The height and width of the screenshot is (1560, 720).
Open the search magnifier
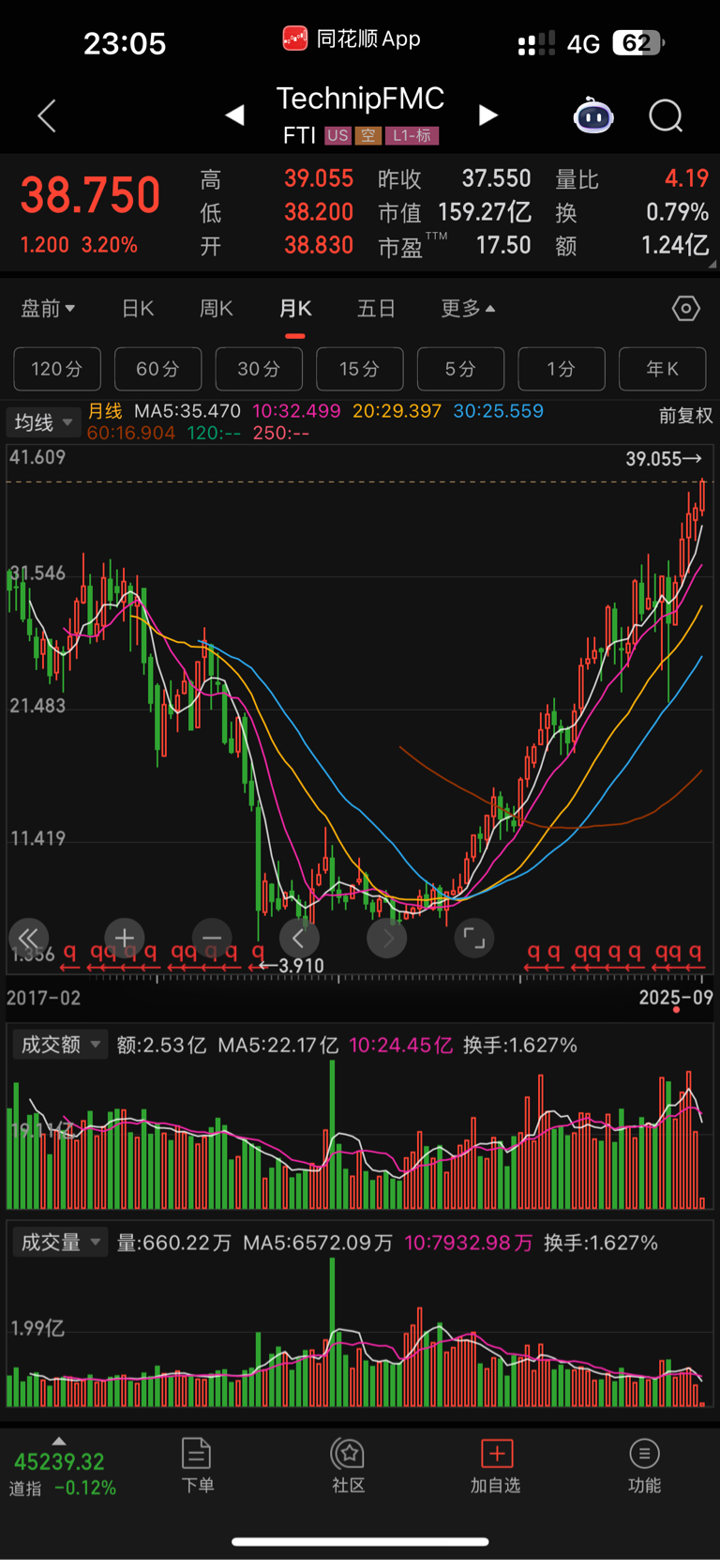pyautogui.click(x=666, y=115)
